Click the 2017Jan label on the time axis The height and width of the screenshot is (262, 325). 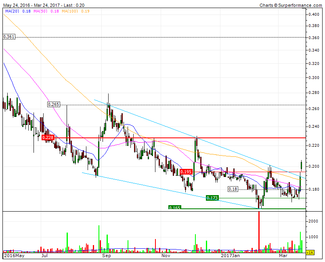pyautogui.click(x=230, y=256)
